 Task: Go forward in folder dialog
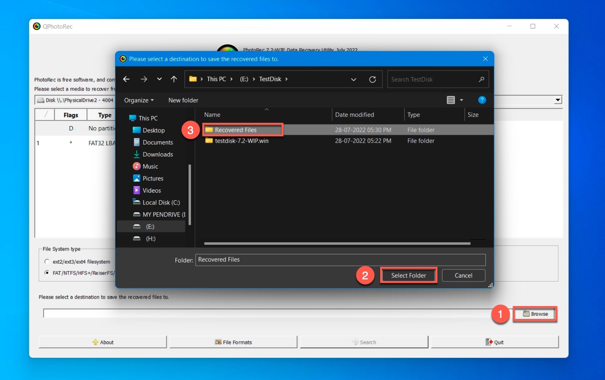[x=144, y=79]
